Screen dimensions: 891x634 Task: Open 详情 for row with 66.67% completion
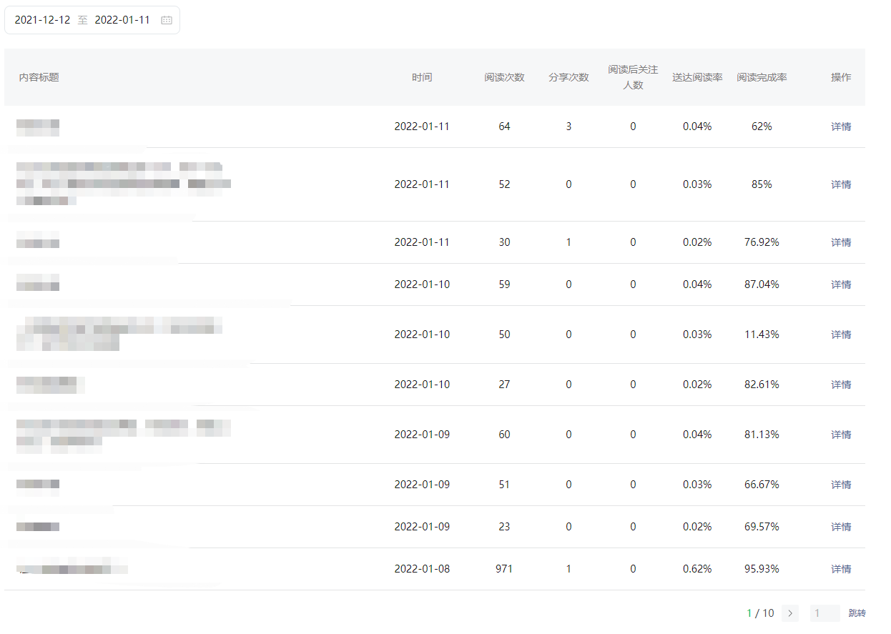tap(841, 485)
